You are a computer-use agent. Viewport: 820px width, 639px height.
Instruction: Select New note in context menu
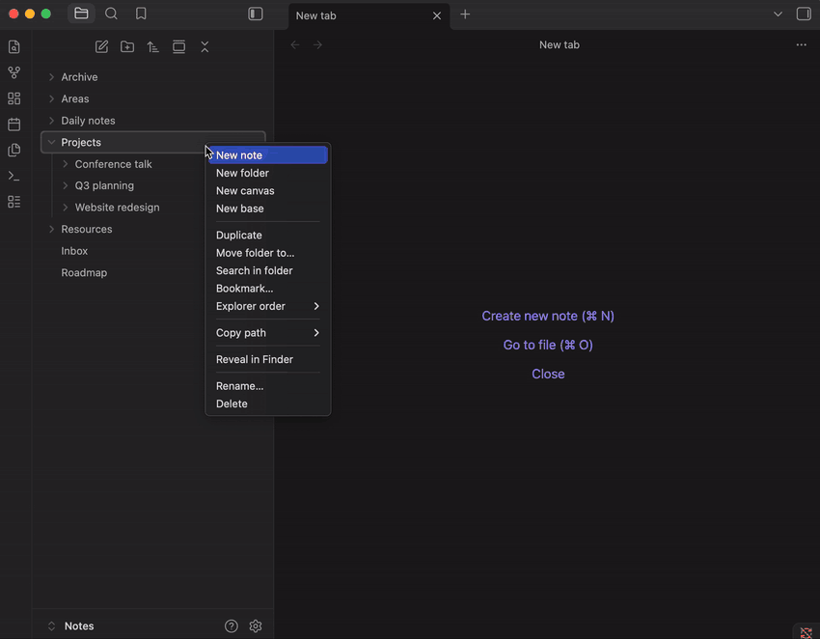(x=268, y=154)
